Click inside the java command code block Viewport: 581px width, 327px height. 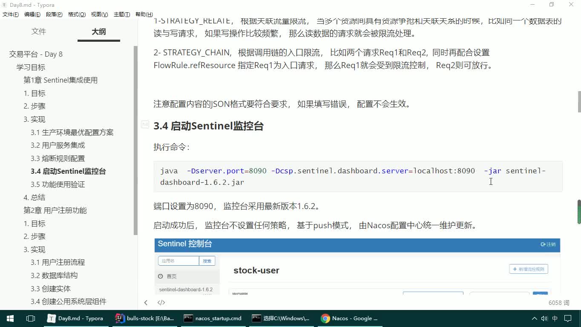point(358,176)
